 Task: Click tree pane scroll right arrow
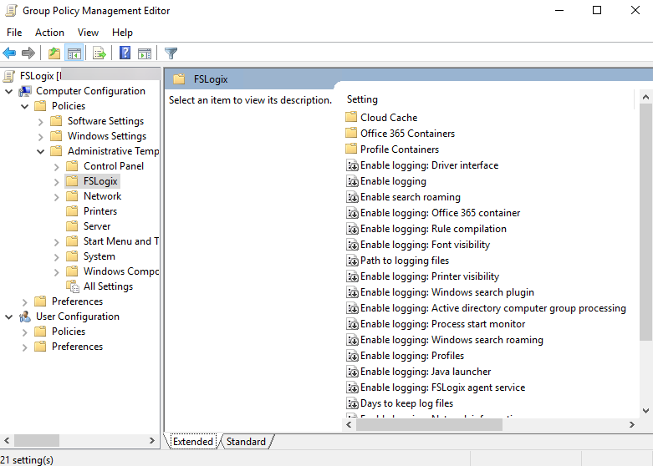pos(152,440)
